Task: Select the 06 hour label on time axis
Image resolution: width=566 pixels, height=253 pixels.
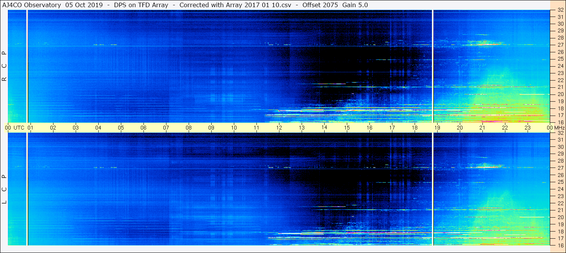Action: click(x=143, y=128)
